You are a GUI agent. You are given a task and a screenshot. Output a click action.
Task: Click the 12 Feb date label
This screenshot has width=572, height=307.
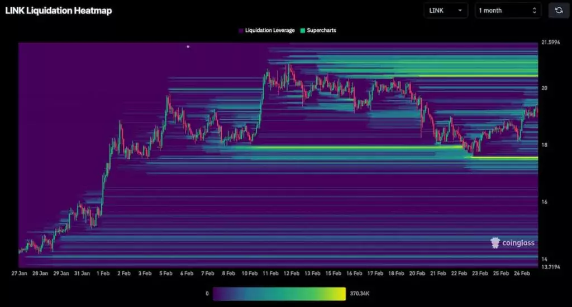[x=292, y=273]
